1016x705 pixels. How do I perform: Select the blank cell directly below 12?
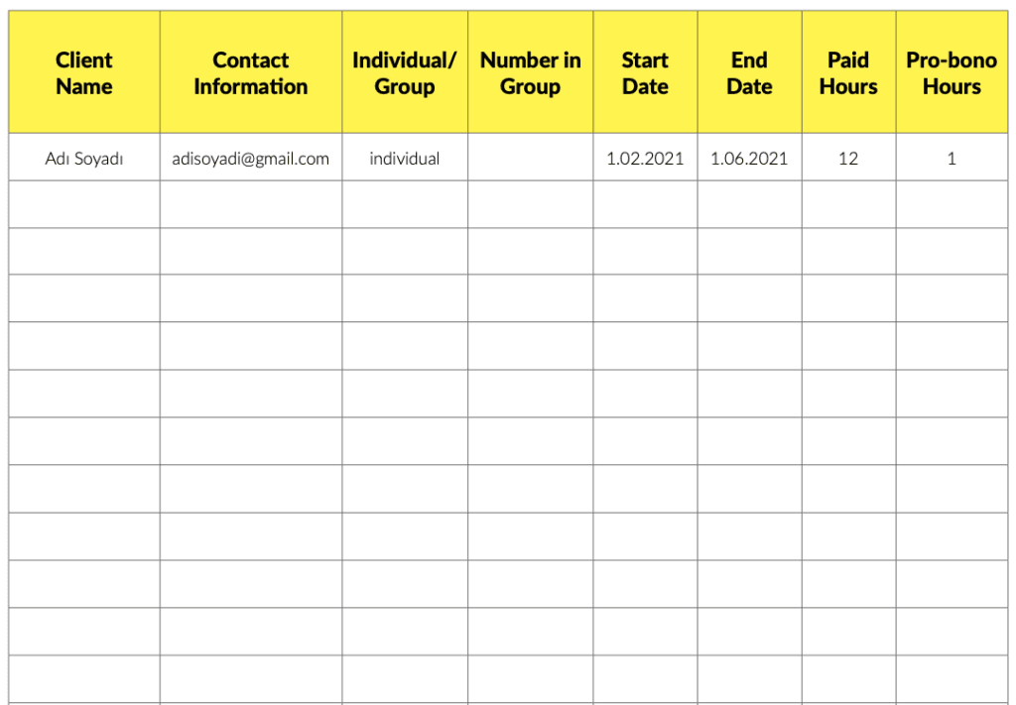848,204
